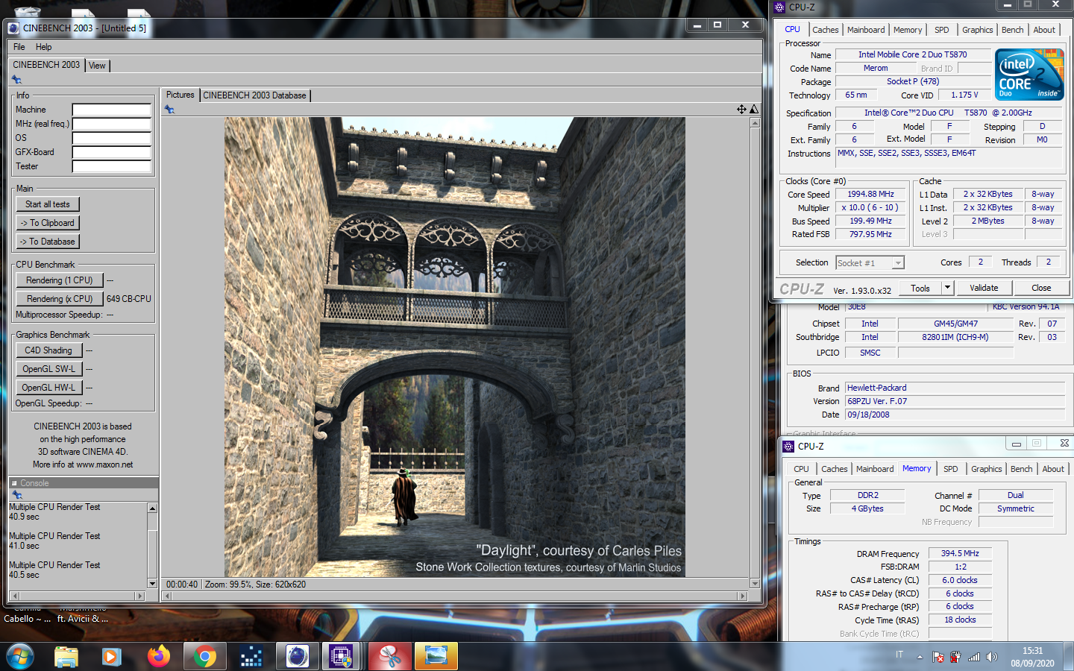The width and height of the screenshot is (1074, 671).
Task: Switch to the View tab in CINEBENCH
Action: [x=98, y=66]
